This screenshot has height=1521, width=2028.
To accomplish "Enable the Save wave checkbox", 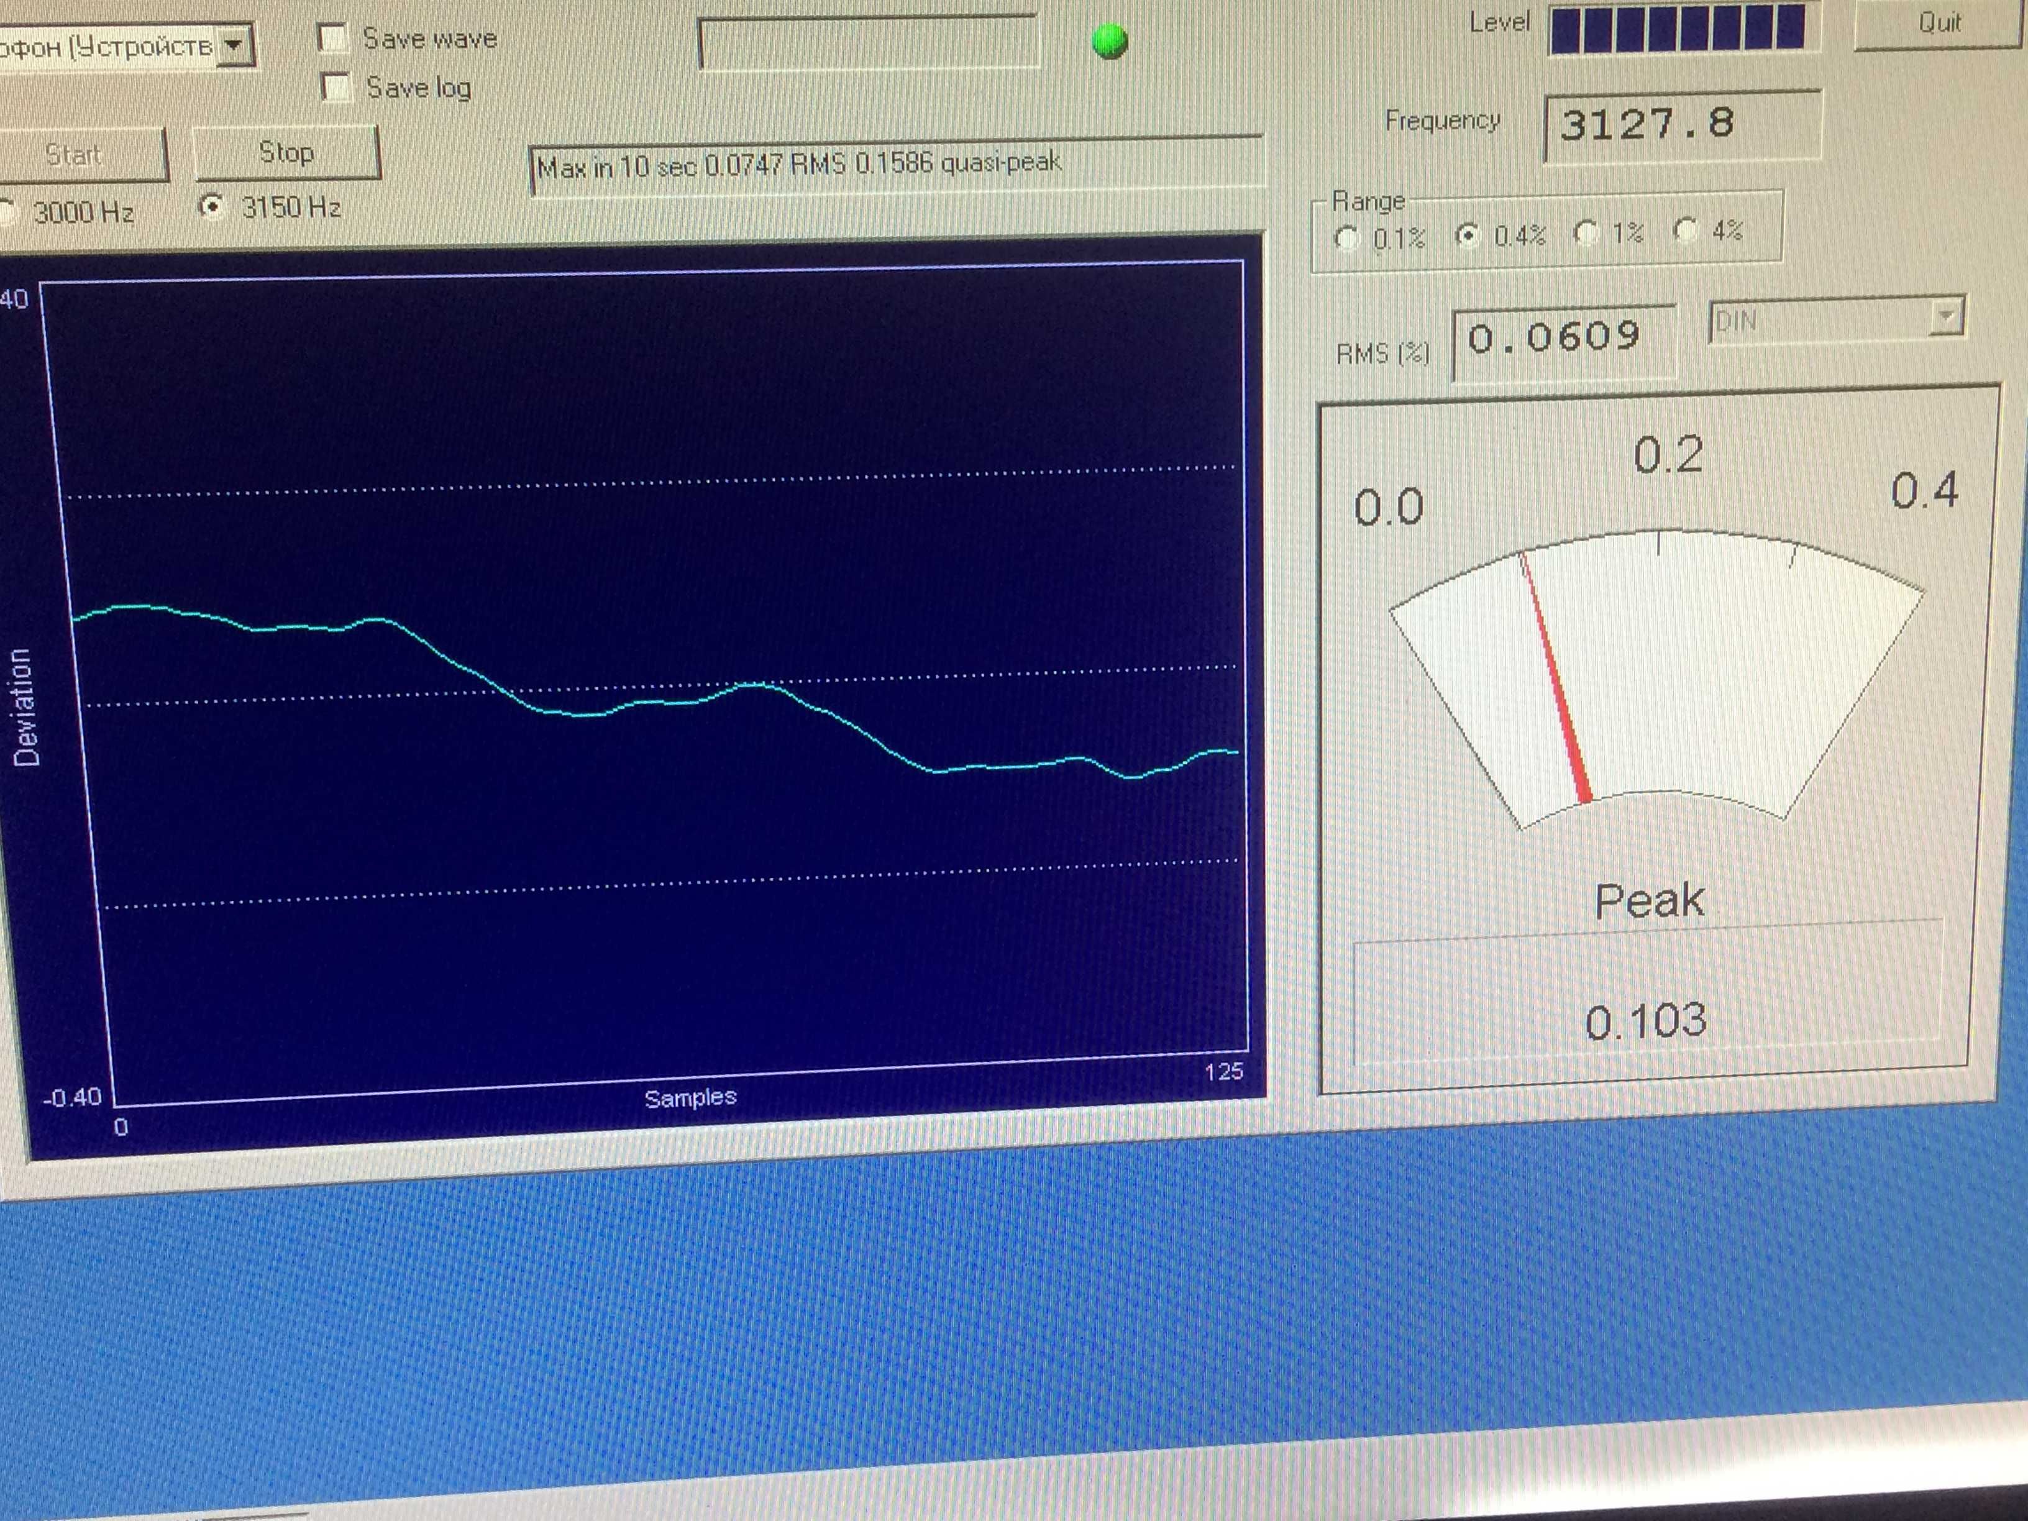I will pyautogui.click(x=332, y=39).
